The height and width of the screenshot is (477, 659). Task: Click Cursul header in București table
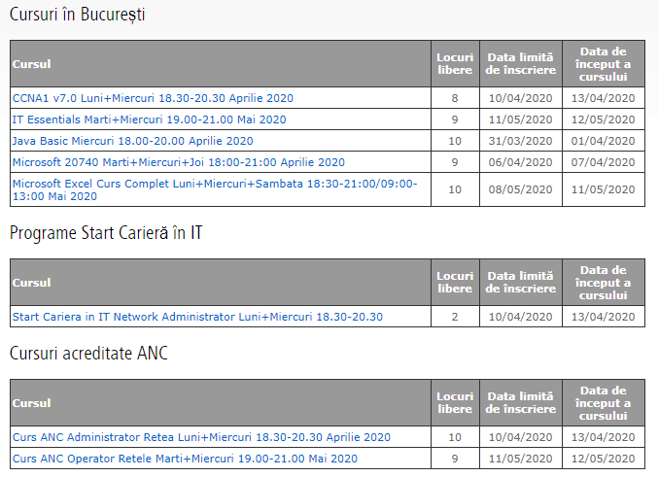pyautogui.click(x=31, y=64)
